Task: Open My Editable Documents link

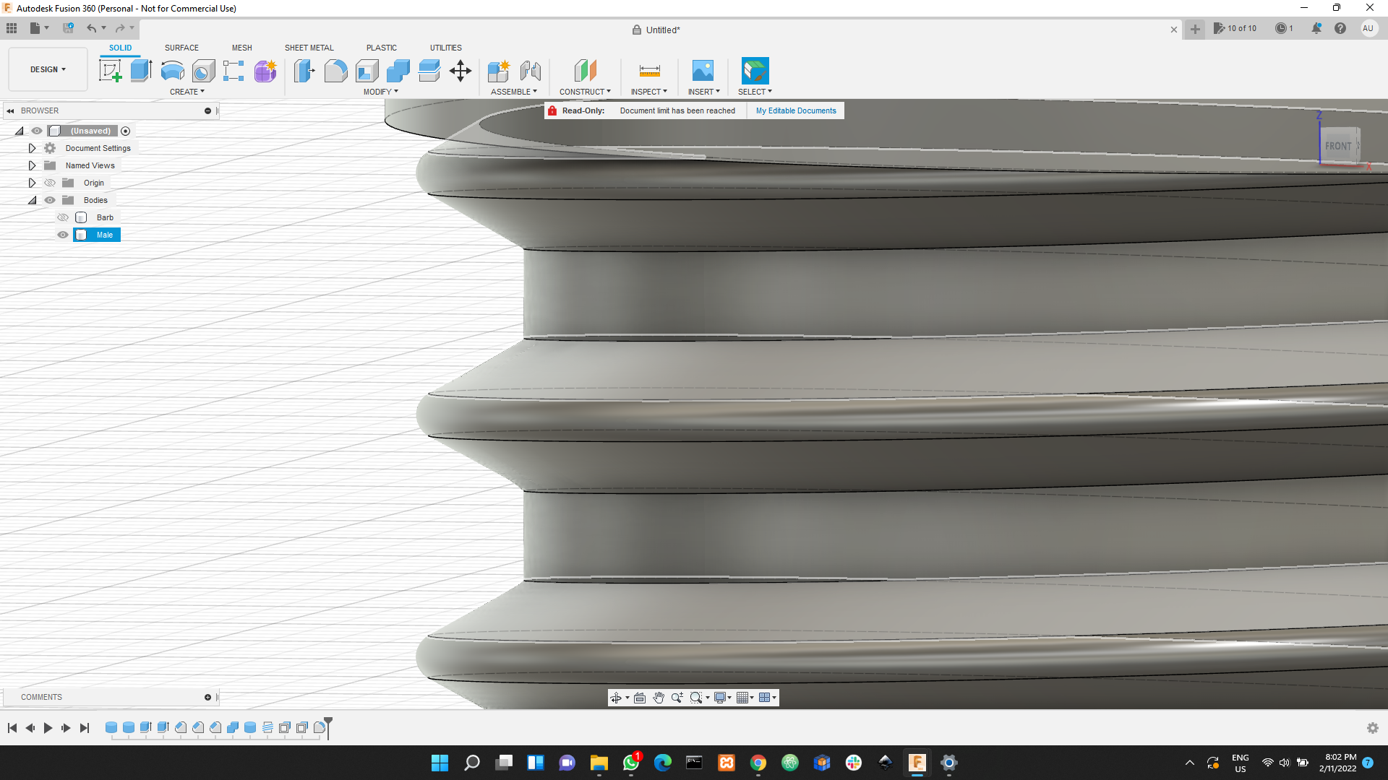Action: pos(795,110)
